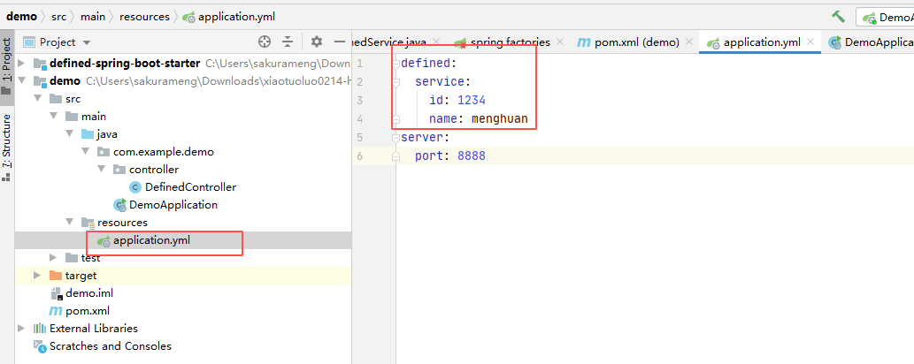Click main in the breadcrumb path
The width and height of the screenshot is (914, 364).
93,16
